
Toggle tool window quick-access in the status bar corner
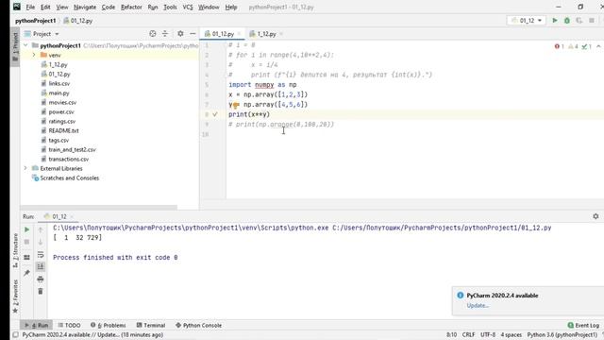point(15,335)
